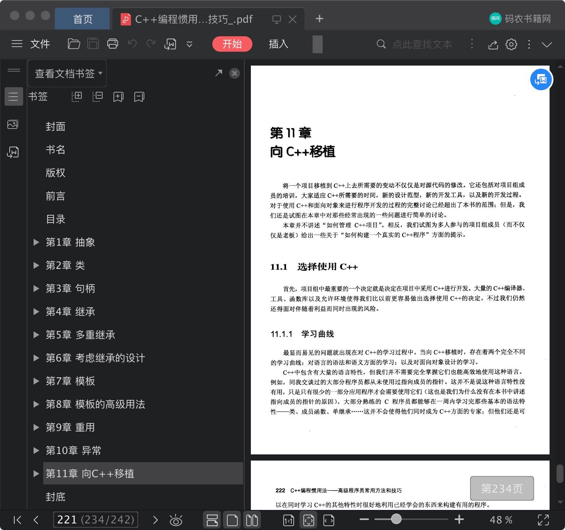This screenshot has width=565, height=530.
Task: Open the 目录 bookmark
Action: click(x=56, y=219)
